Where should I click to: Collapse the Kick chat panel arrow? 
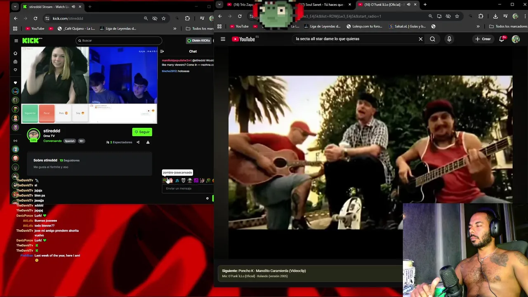[x=162, y=52]
